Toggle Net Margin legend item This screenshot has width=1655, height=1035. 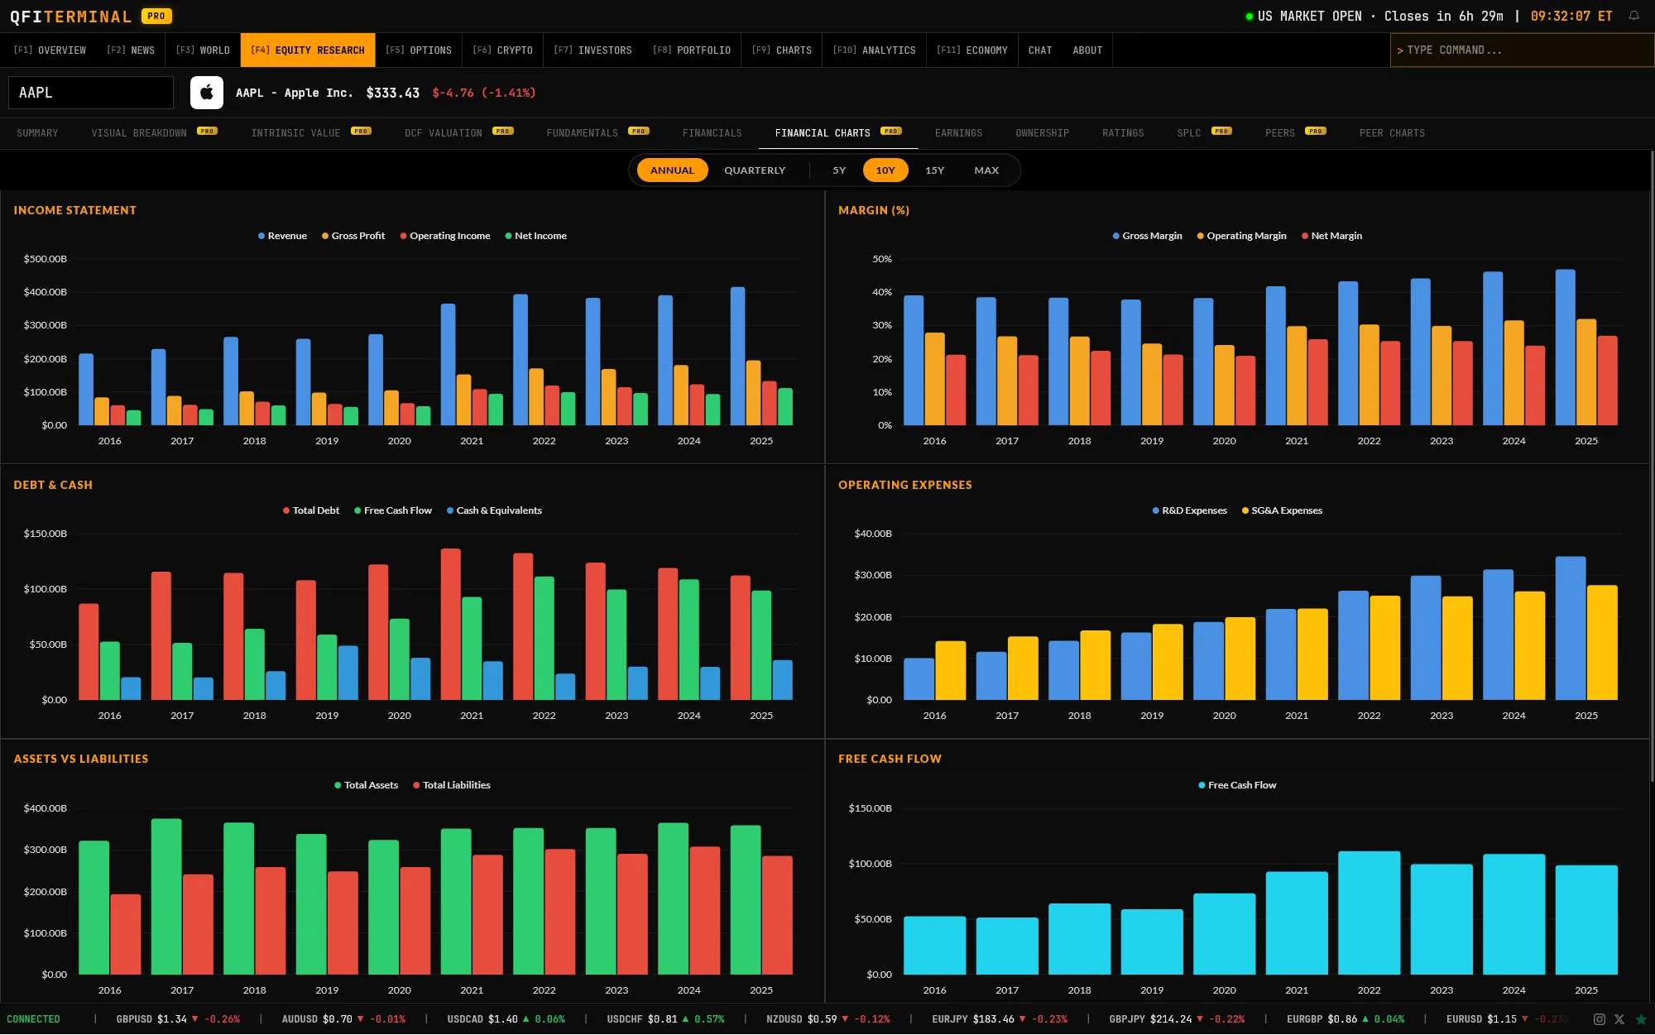coord(1331,236)
